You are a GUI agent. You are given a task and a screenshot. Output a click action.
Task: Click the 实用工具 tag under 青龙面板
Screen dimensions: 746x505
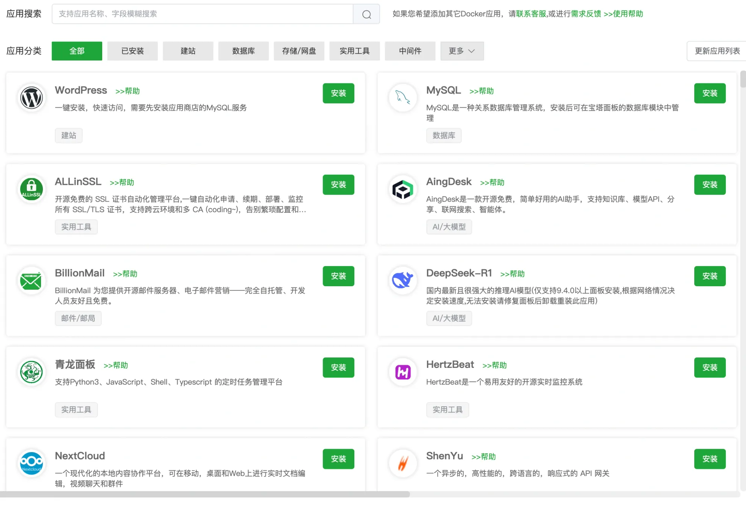(76, 410)
